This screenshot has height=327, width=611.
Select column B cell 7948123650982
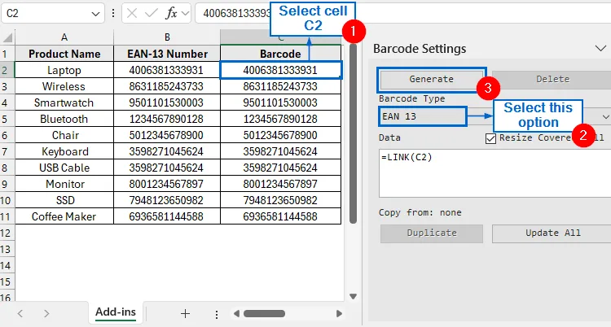(x=167, y=200)
